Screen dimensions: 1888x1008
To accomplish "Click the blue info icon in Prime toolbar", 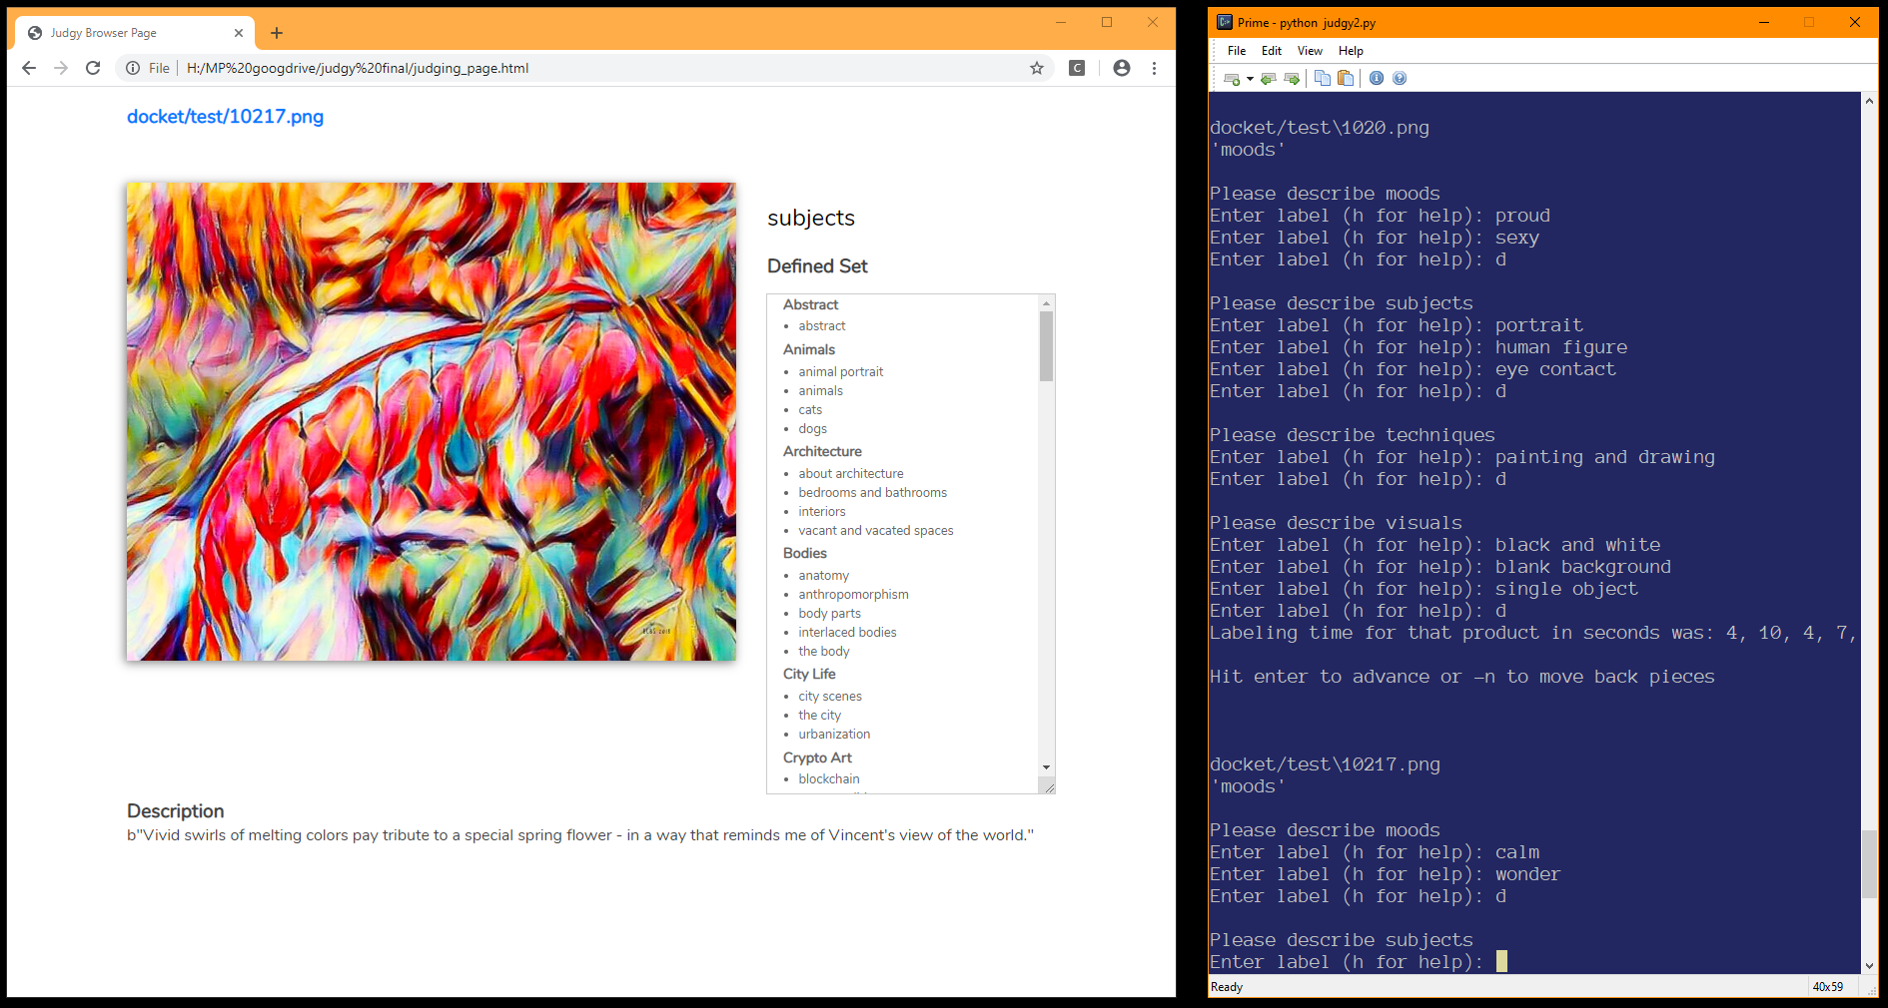I will 1377,79.
